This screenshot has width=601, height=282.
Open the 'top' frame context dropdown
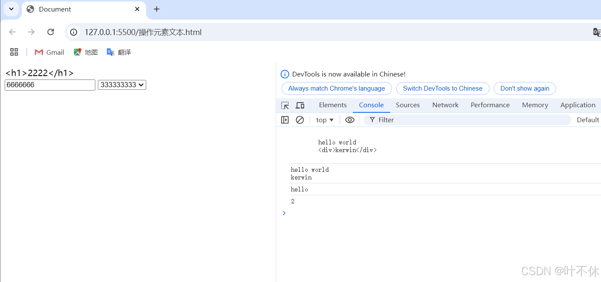pyautogui.click(x=324, y=120)
